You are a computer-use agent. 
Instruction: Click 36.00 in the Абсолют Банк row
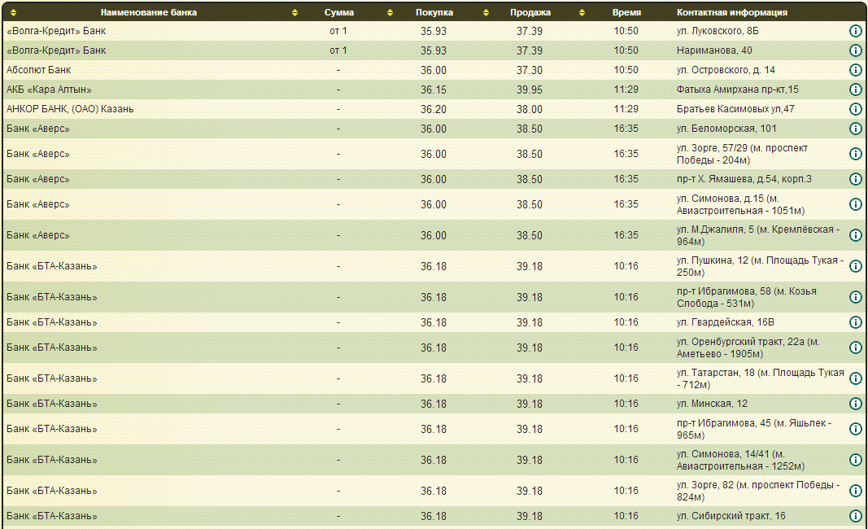pos(434,70)
